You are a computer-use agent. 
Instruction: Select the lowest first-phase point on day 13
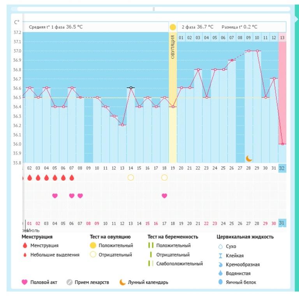122,125
